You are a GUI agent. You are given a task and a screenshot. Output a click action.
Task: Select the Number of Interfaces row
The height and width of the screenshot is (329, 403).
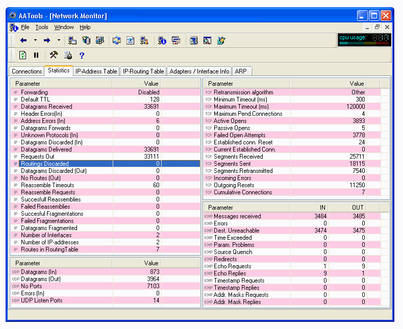[106, 235]
